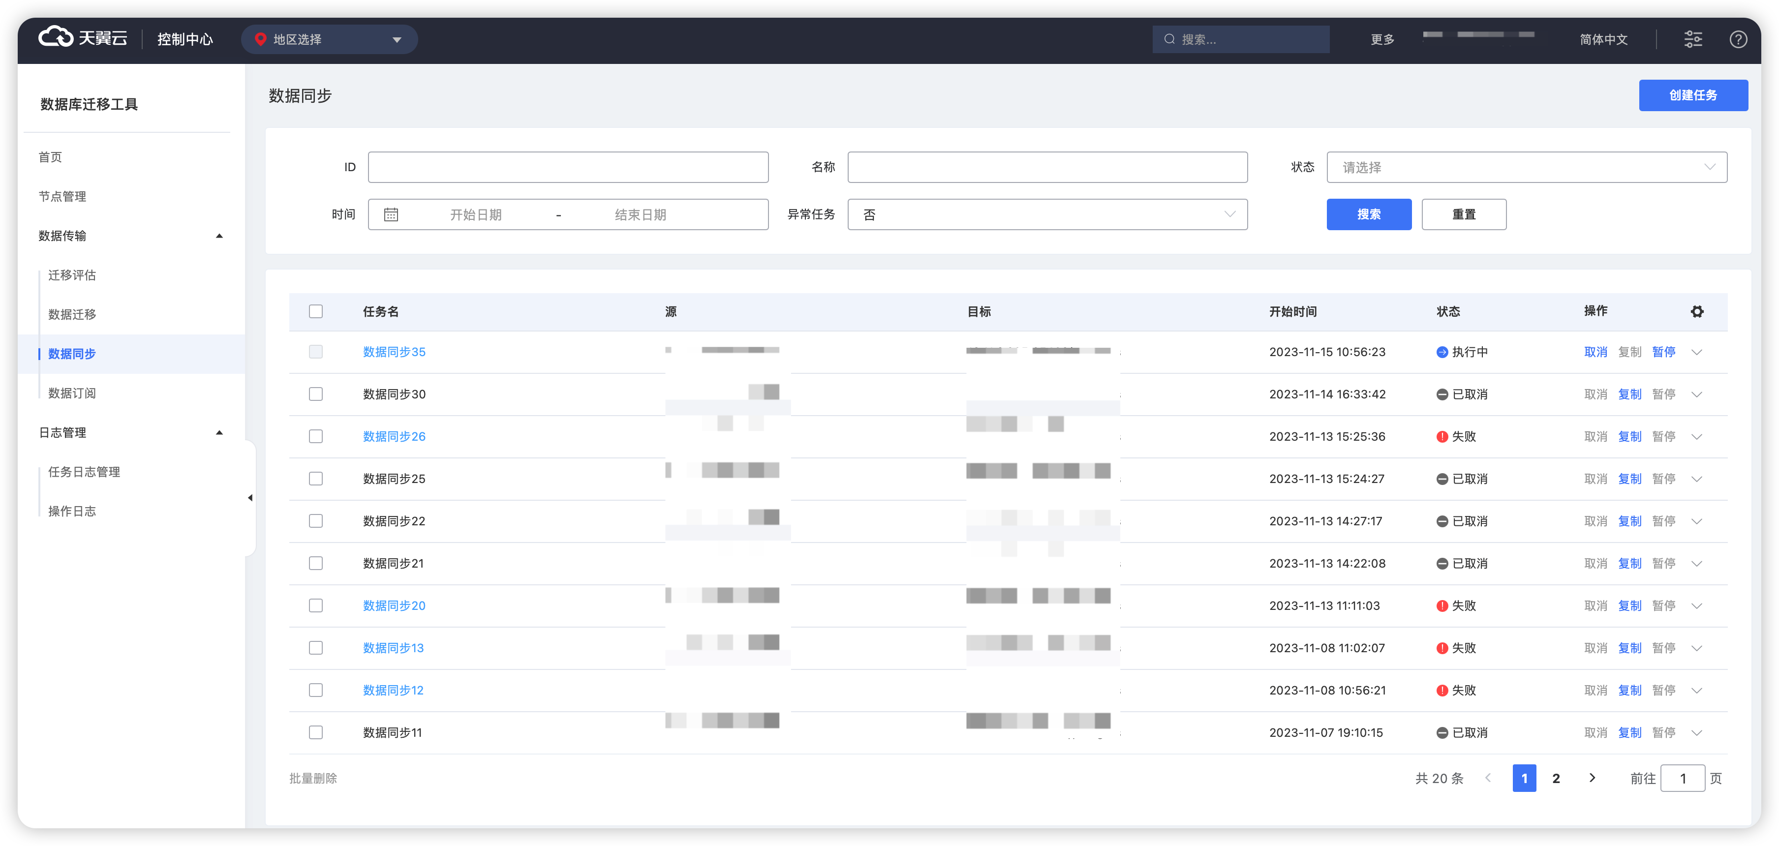Focus the 名称 filter input field
Image resolution: width=1779 pixels, height=846 pixels.
coord(1047,167)
